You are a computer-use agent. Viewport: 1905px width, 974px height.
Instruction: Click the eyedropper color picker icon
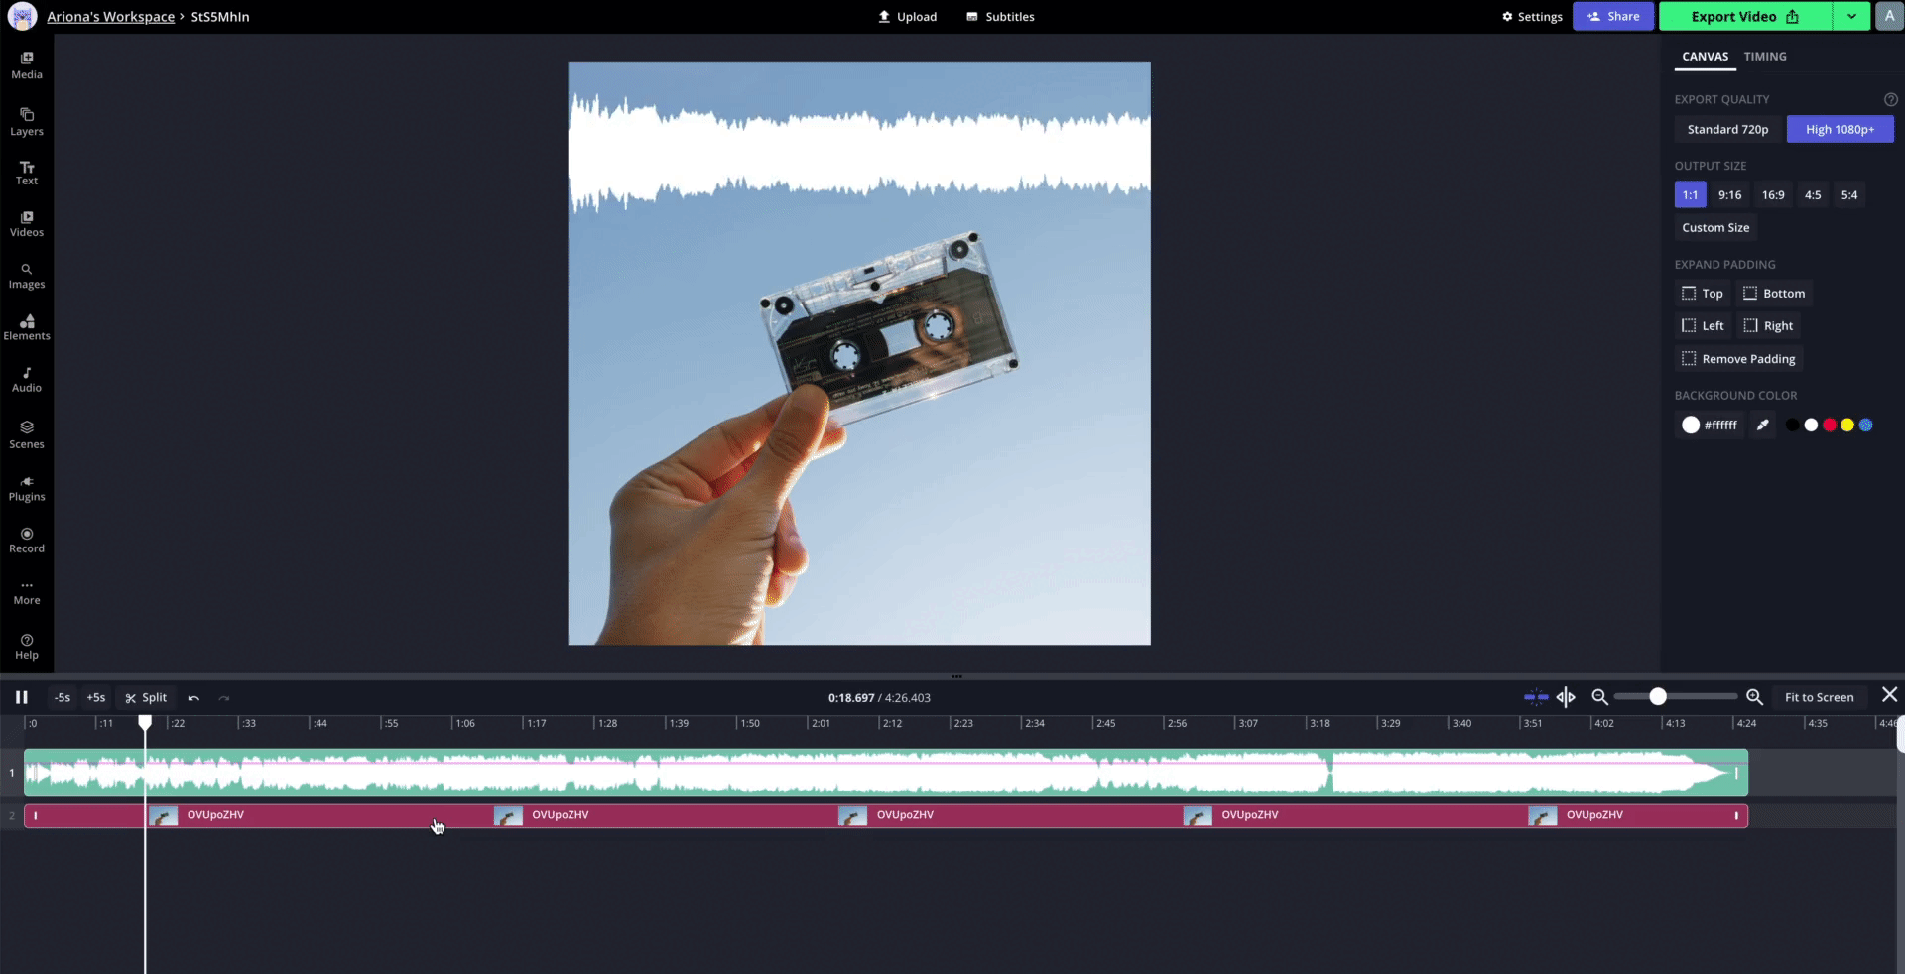[x=1762, y=425]
